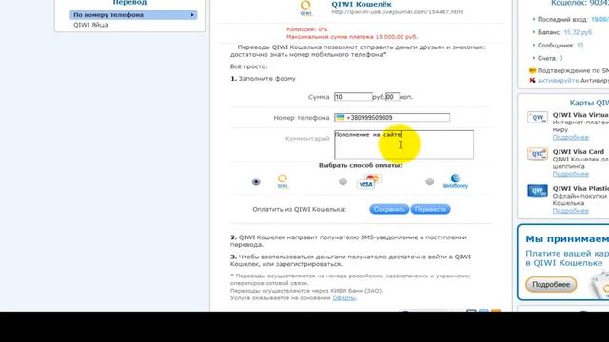
Task: Click the Комиссия: 0% text
Action: (306, 29)
